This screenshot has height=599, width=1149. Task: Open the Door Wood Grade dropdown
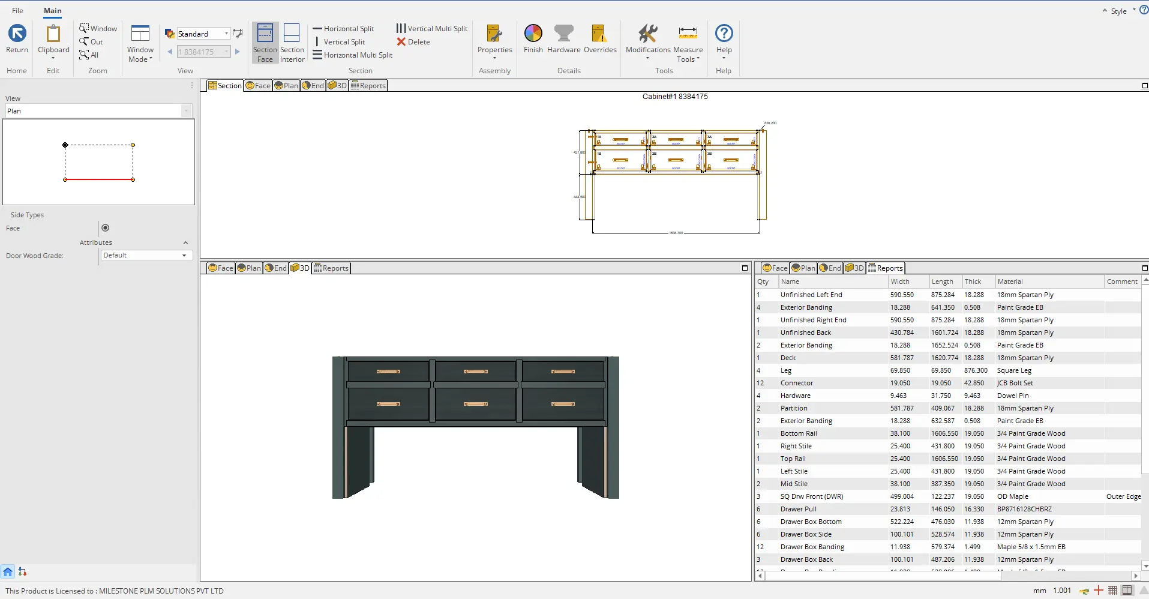(x=184, y=255)
